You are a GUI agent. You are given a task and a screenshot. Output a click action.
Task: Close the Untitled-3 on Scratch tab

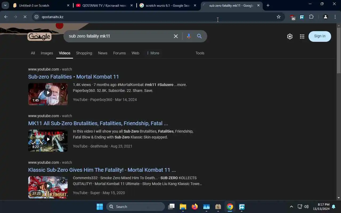[68, 5]
